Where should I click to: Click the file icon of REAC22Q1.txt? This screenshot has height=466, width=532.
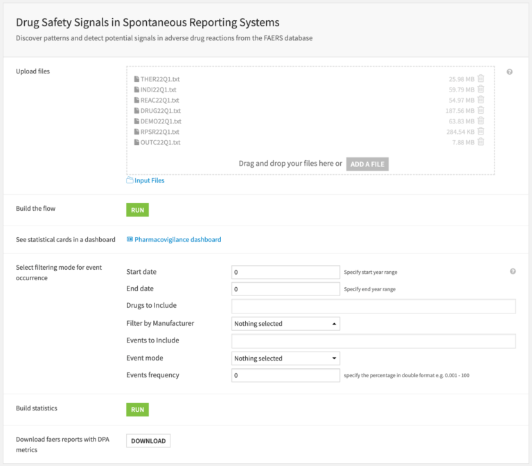[x=136, y=100]
